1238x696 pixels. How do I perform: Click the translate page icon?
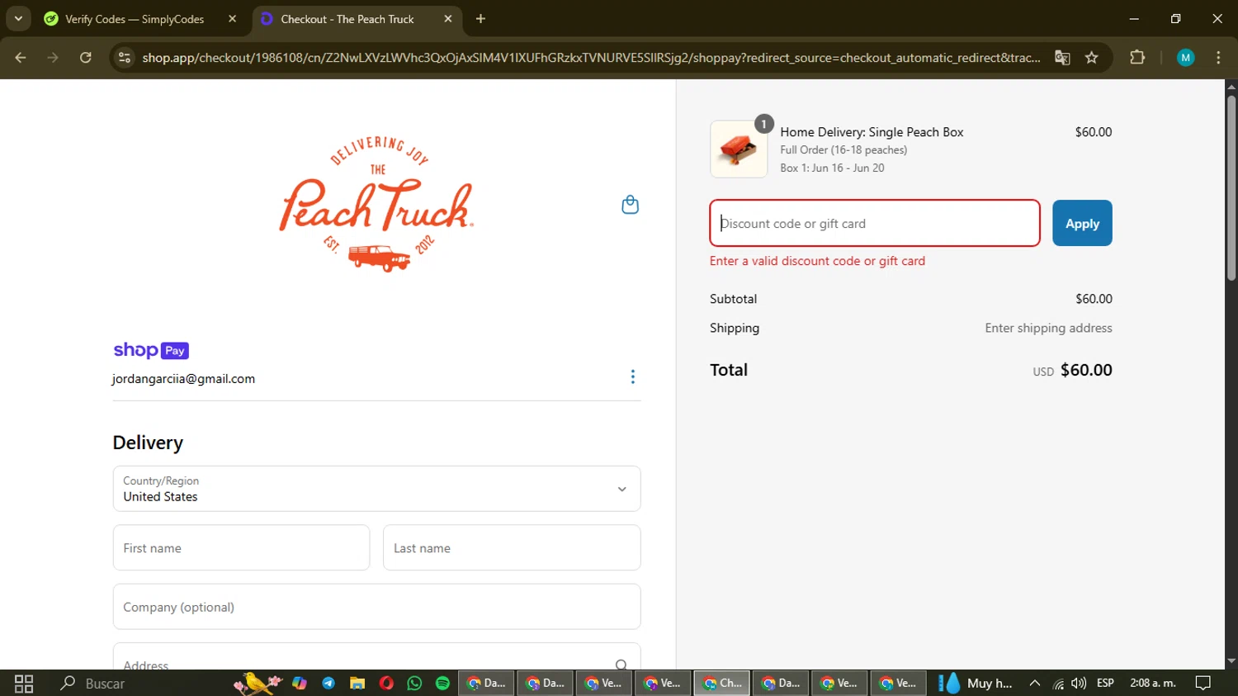(x=1062, y=58)
